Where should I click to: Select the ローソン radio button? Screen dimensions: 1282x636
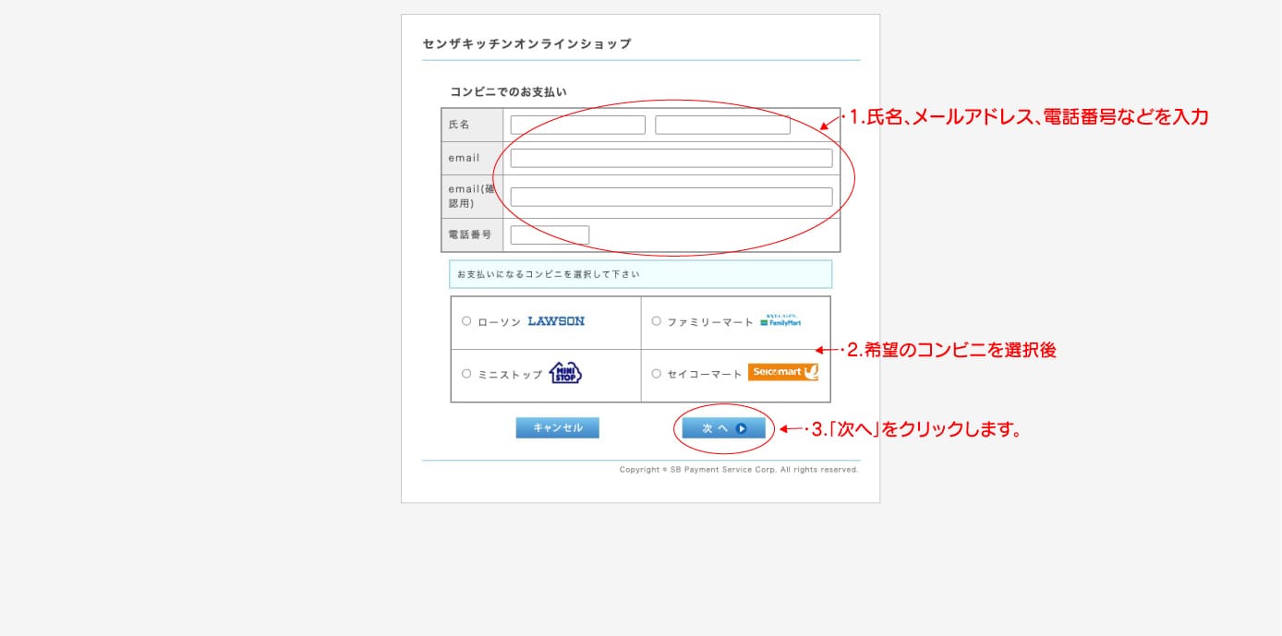[x=466, y=321]
